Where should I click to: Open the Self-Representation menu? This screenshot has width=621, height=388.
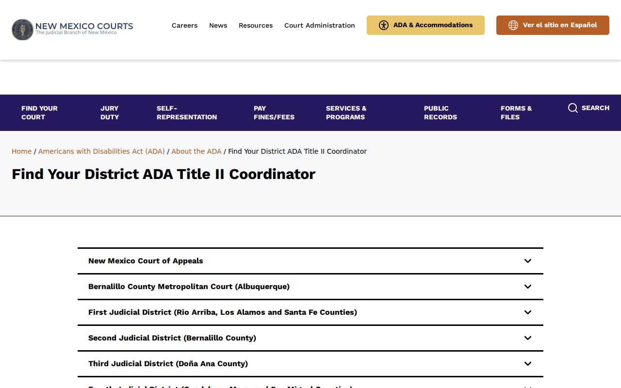tap(187, 113)
